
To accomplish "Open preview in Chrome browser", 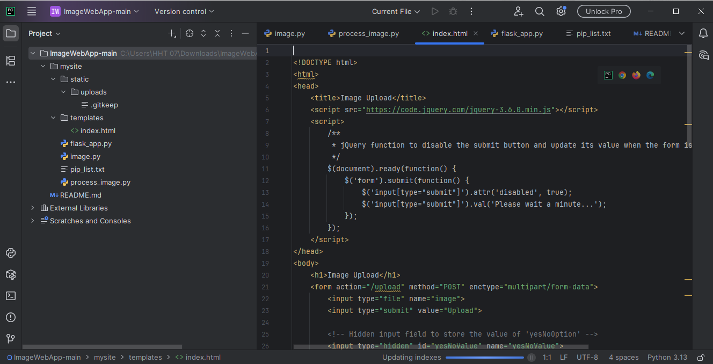I will (622, 75).
